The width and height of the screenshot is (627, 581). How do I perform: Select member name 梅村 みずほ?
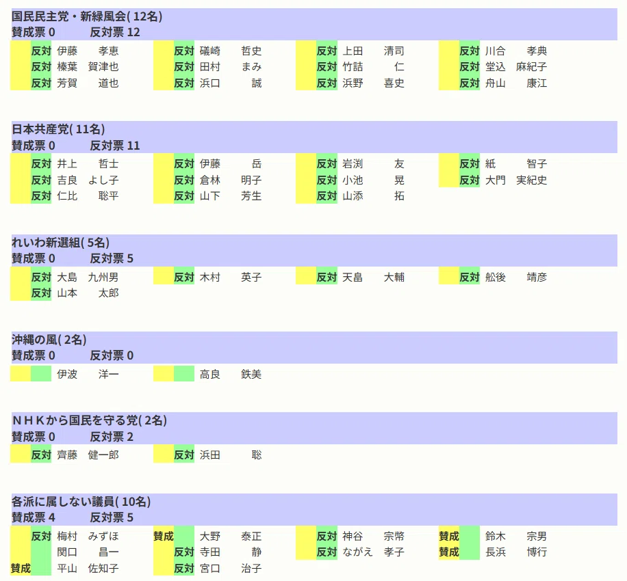88,536
